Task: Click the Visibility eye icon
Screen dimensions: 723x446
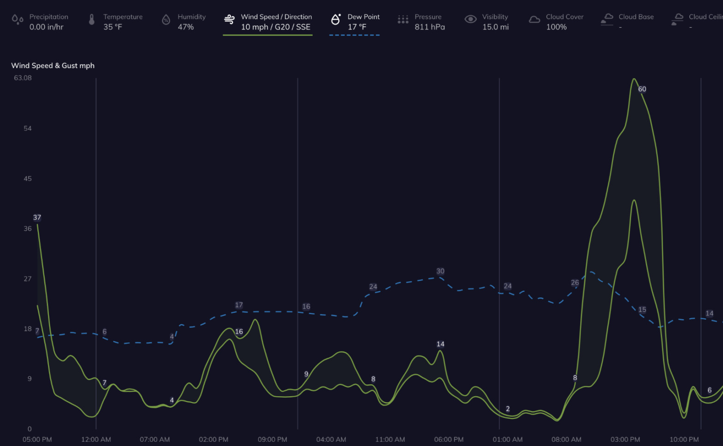Action: pos(470,19)
